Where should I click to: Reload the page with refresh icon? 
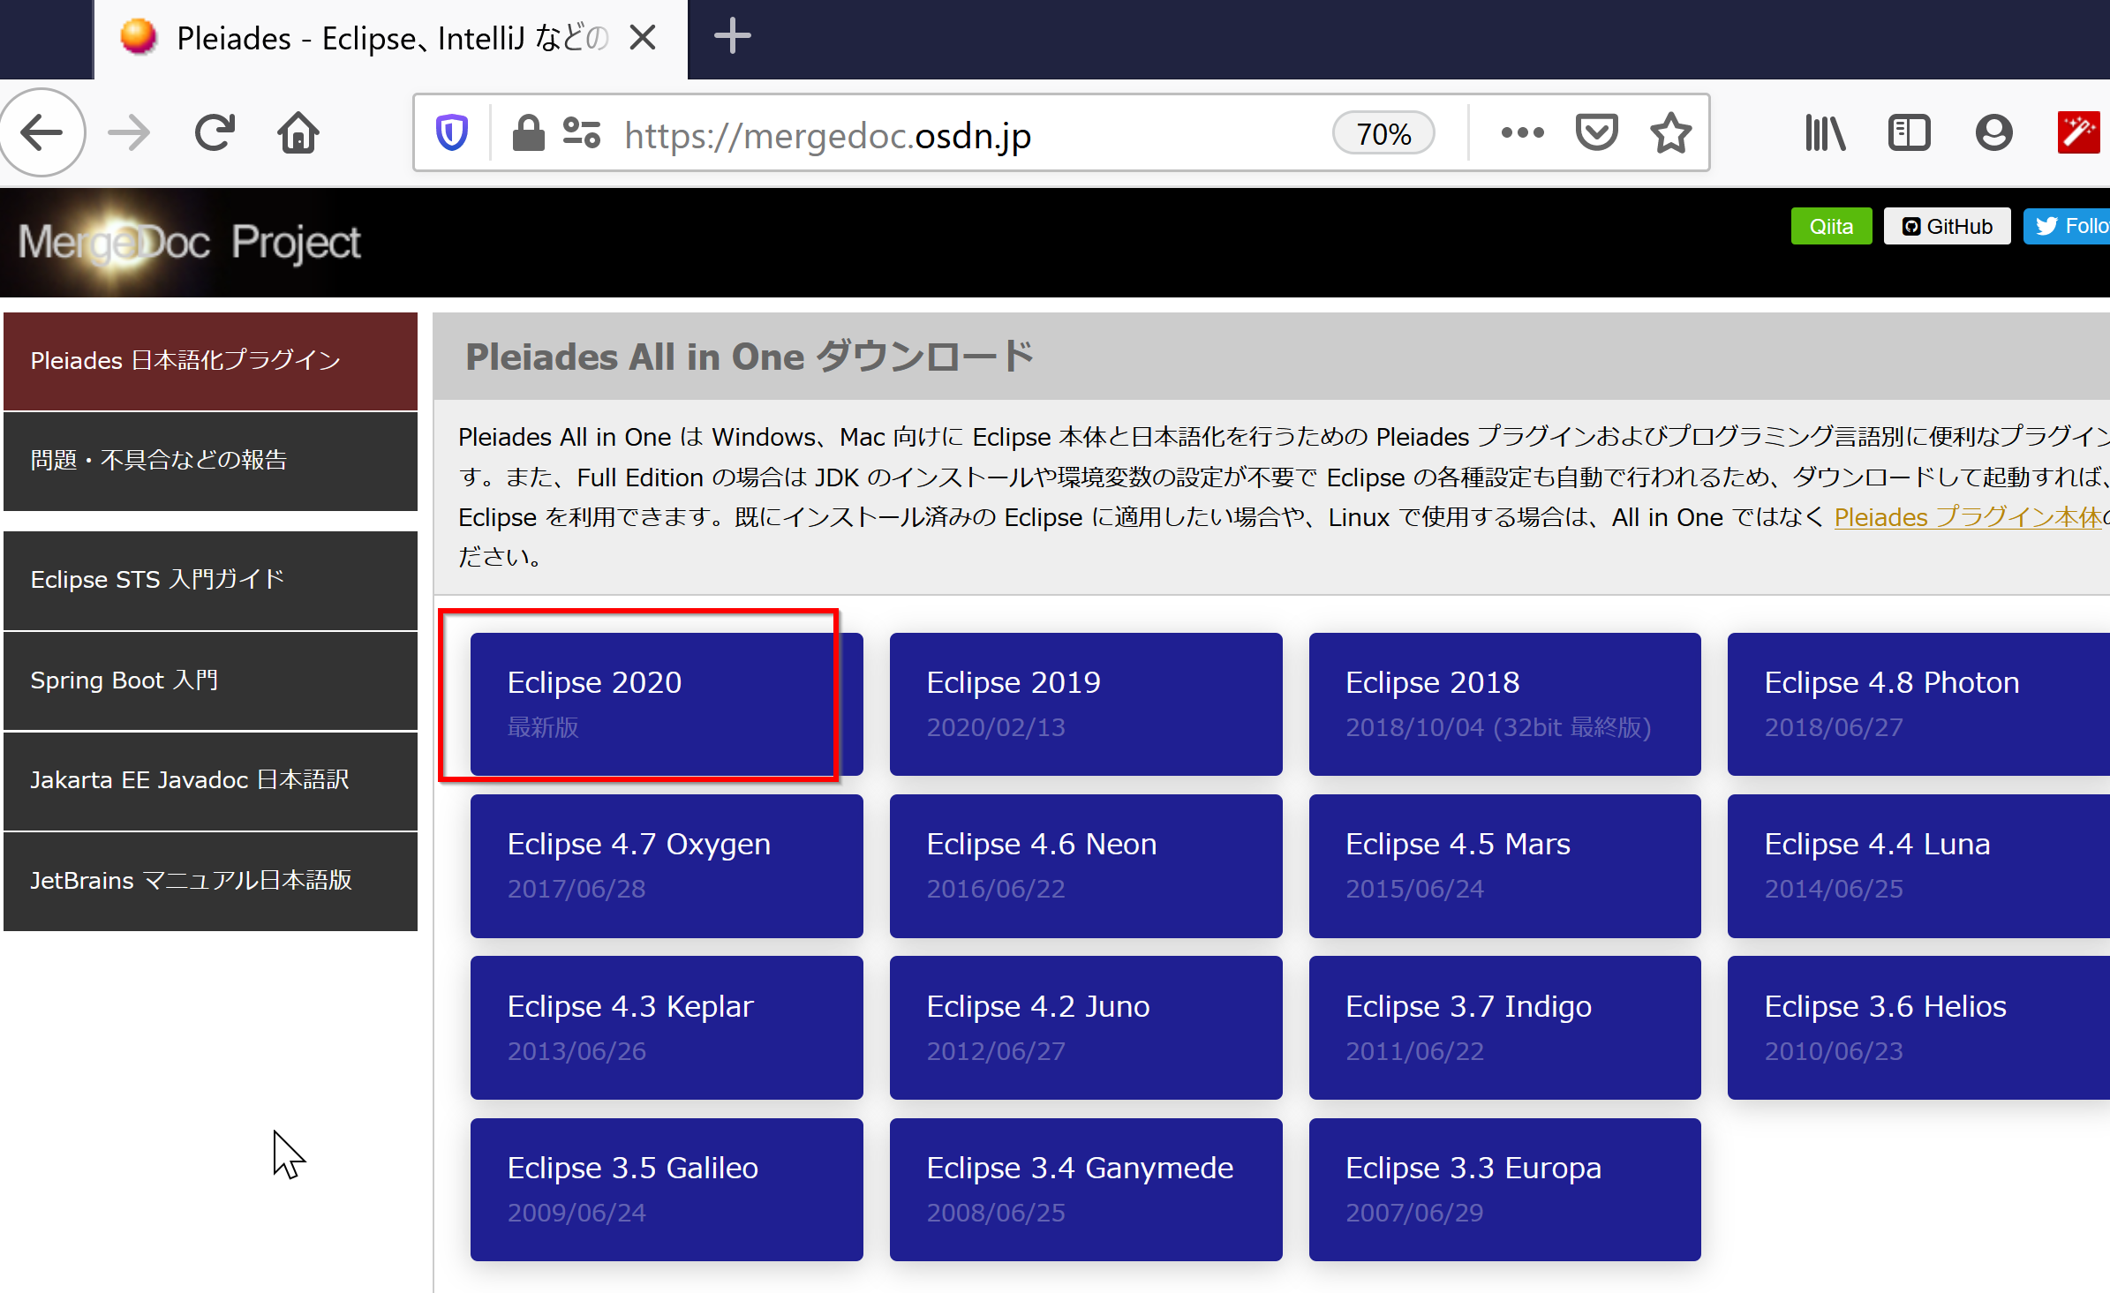215,133
